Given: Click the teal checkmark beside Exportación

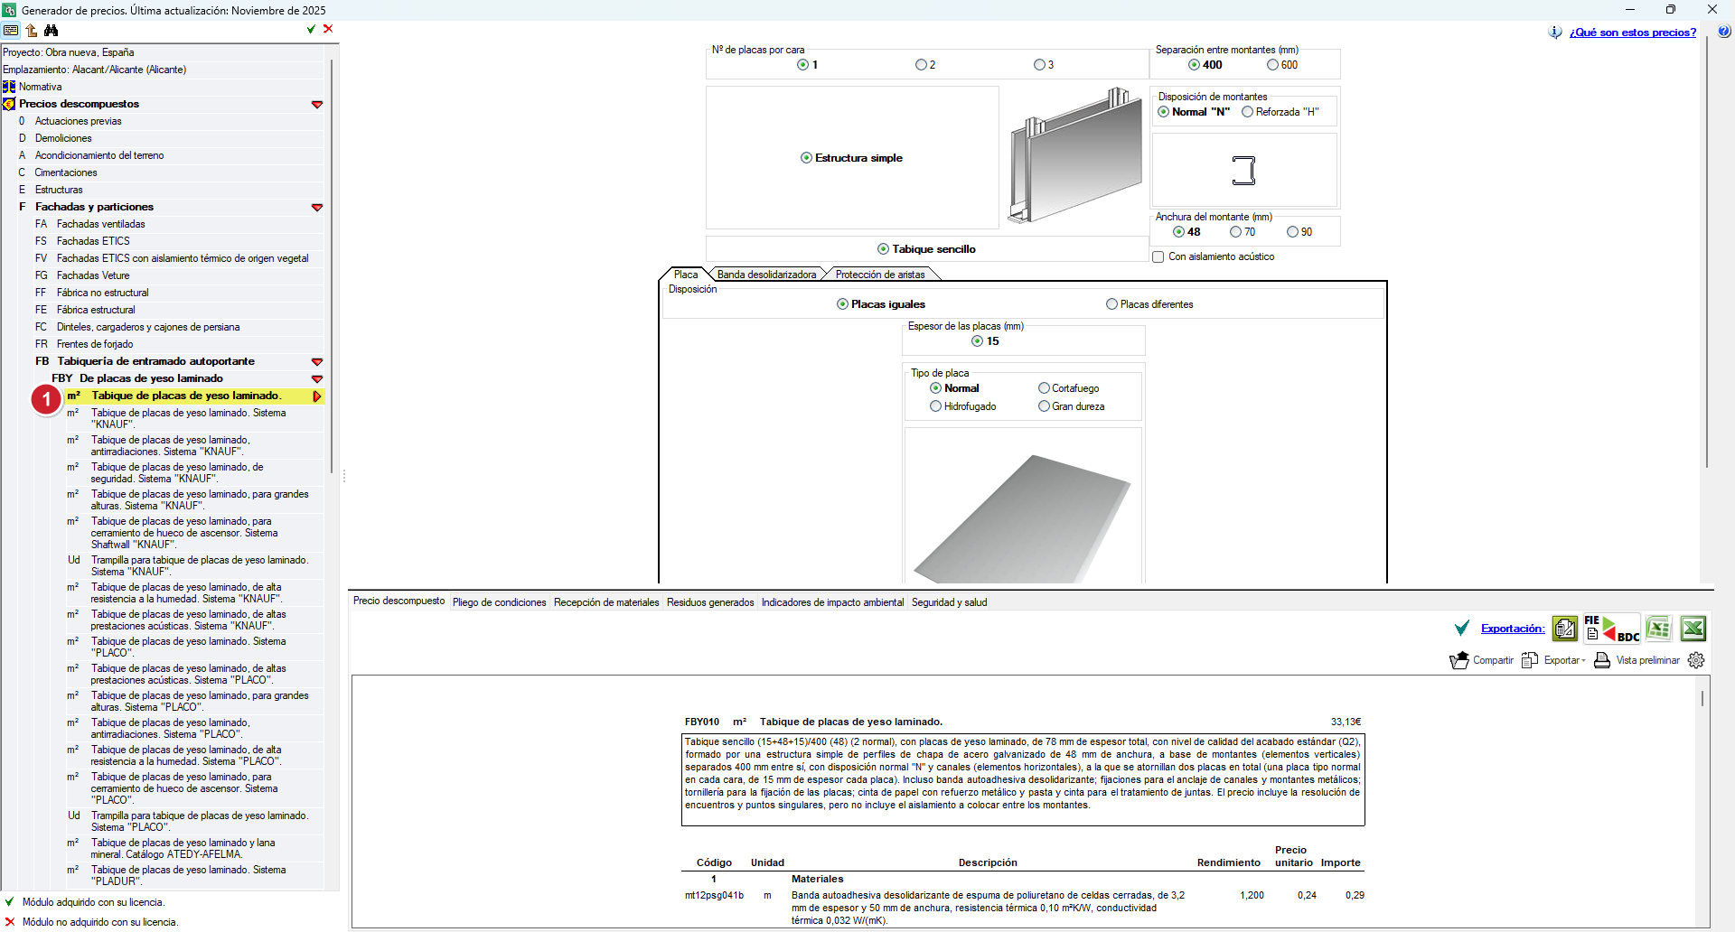Looking at the screenshot, I should coord(1462,629).
